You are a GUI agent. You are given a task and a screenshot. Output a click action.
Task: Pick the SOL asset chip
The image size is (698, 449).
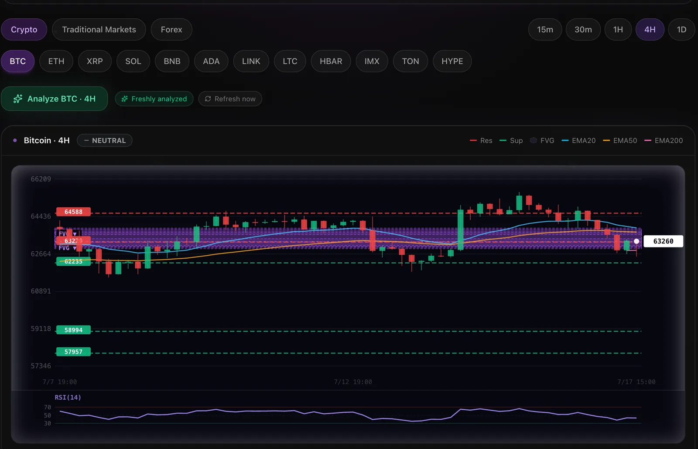[x=133, y=61]
